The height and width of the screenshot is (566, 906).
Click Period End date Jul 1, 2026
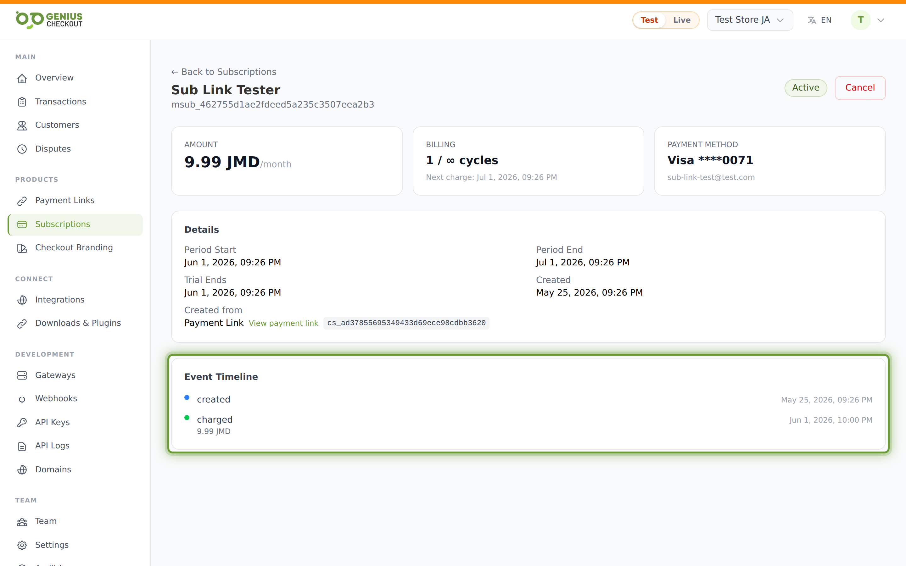(583, 263)
